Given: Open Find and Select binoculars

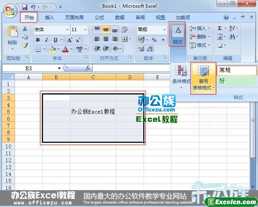Looking at the screenshot, I should pyautogui.click(x=232, y=37).
